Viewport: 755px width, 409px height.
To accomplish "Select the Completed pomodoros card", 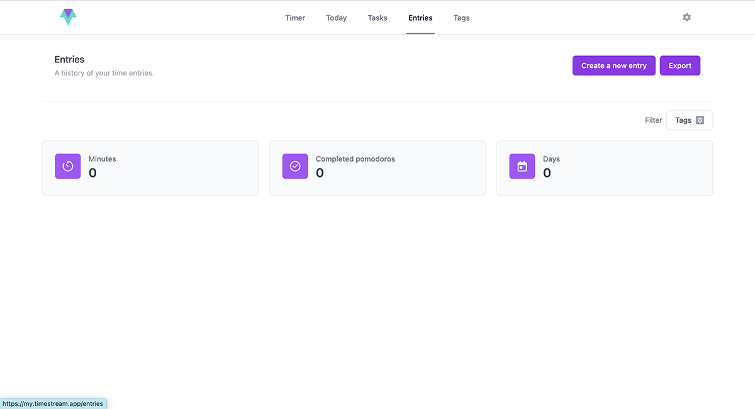I will point(377,168).
